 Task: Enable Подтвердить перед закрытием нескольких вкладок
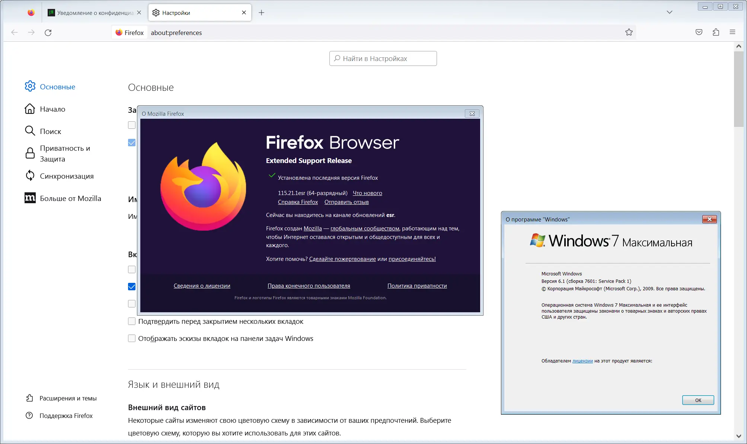(x=132, y=321)
